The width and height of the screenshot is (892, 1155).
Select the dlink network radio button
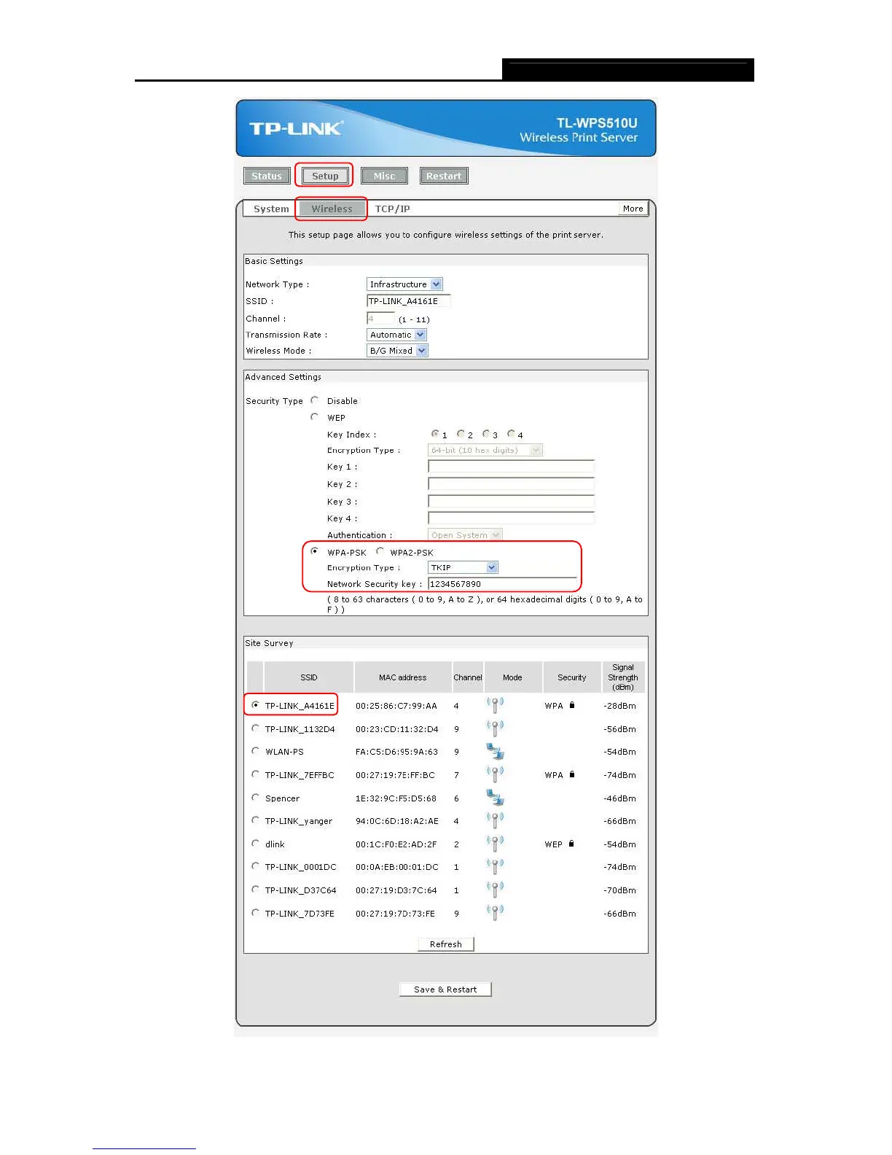click(x=255, y=844)
